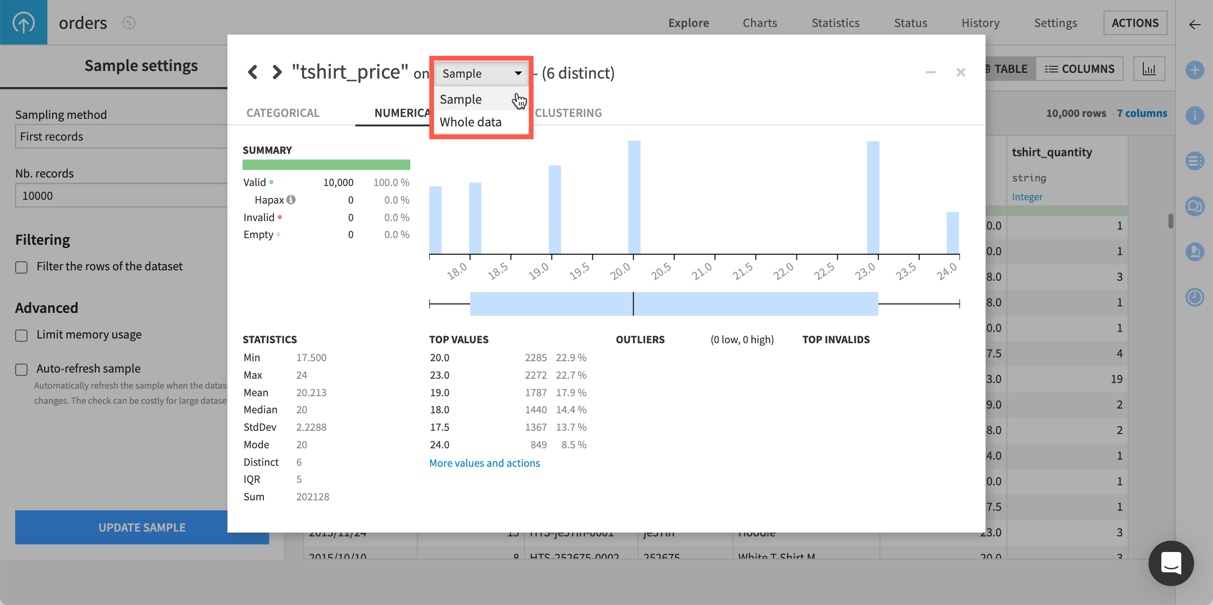Click the OUTLIERS heading

click(640, 339)
